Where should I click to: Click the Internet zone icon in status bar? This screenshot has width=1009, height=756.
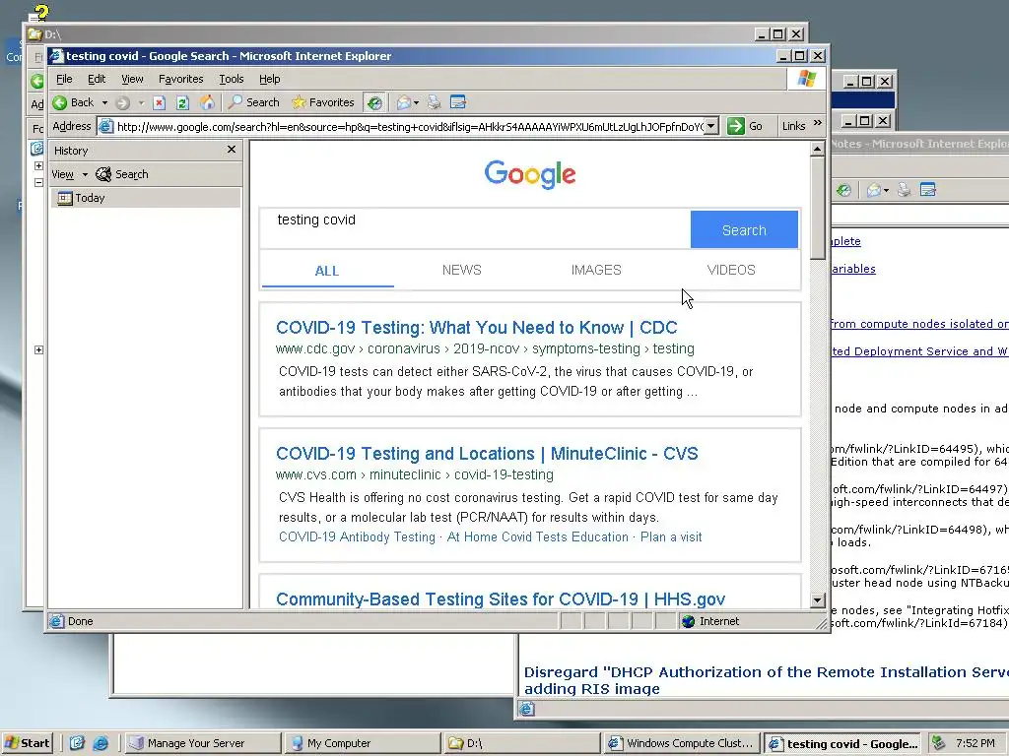[x=688, y=621]
